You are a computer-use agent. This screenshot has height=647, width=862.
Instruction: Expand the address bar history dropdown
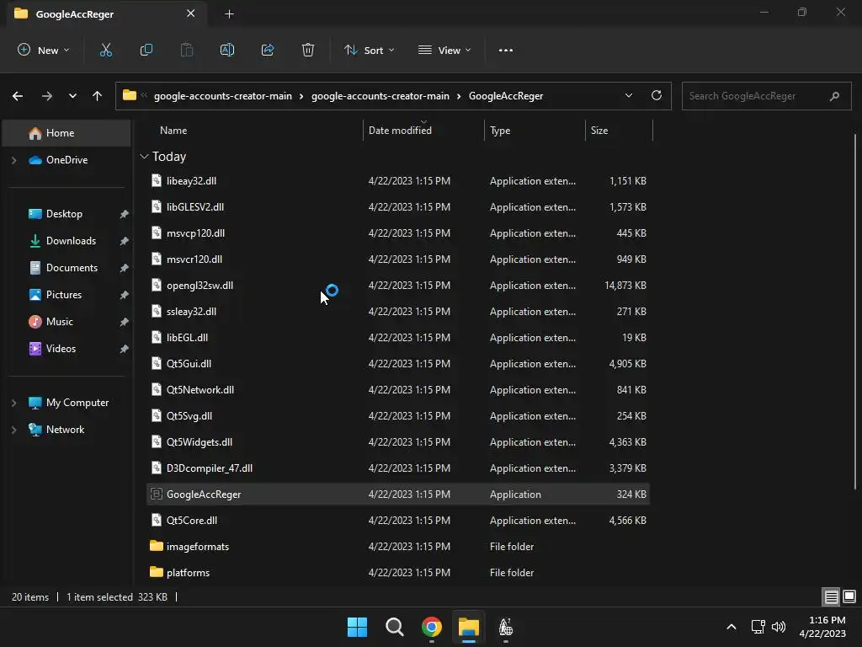click(628, 96)
